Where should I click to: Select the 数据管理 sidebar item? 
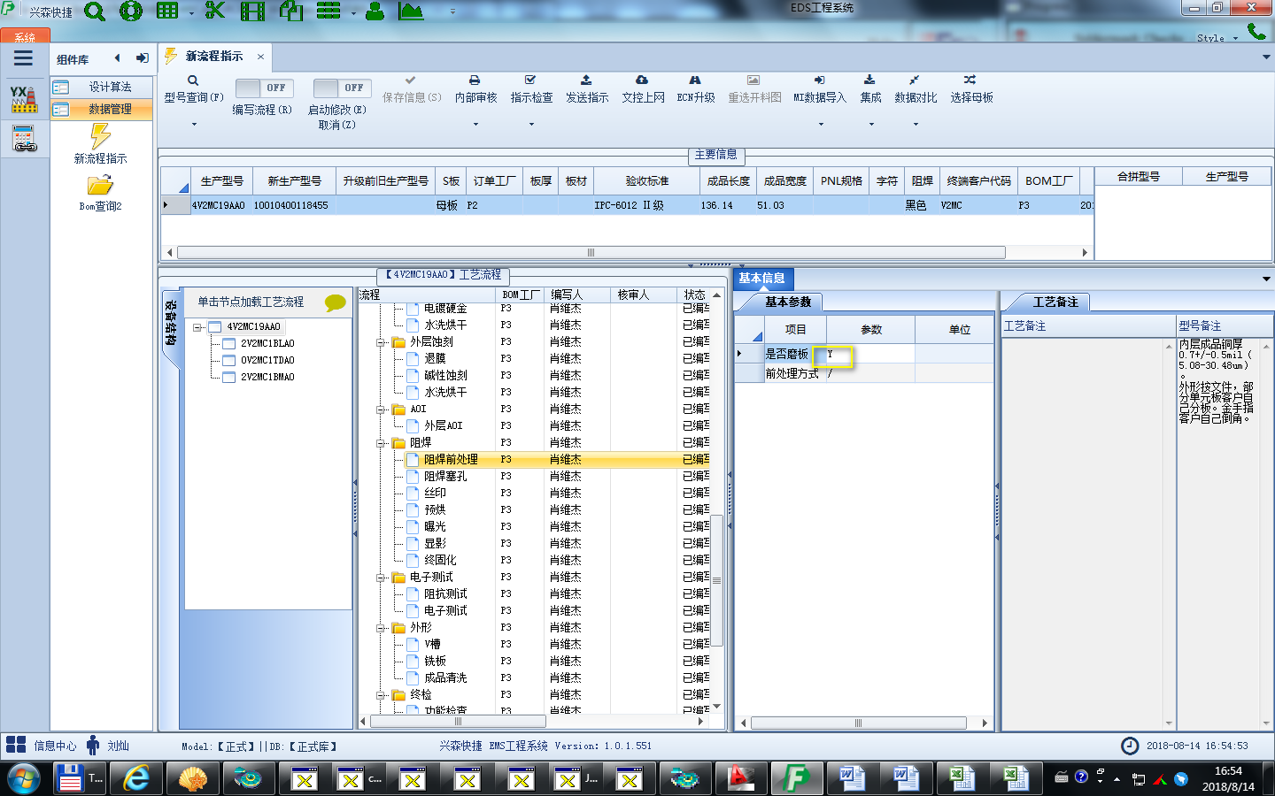pos(101,109)
